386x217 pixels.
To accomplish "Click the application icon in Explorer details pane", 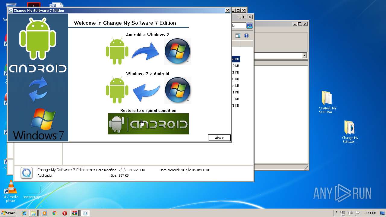I will 27,173.
